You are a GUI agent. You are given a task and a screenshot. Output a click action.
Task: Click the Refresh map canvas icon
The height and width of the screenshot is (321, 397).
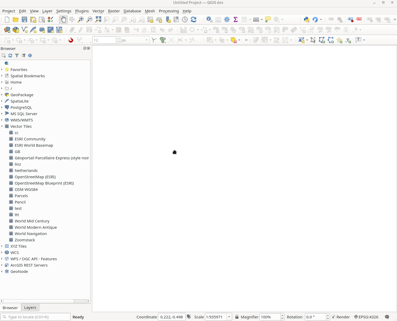point(194,19)
